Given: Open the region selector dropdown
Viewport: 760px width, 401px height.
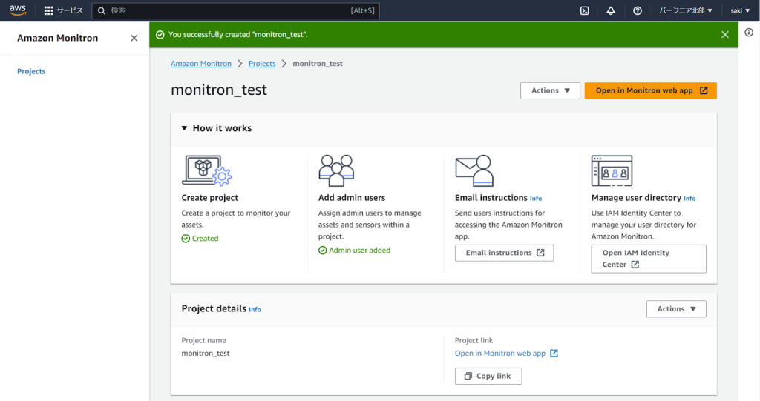Looking at the screenshot, I should click(x=686, y=10).
